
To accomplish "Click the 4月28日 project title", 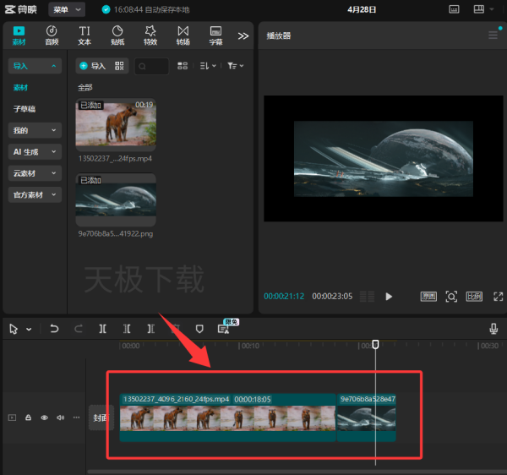I will tap(362, 9).
